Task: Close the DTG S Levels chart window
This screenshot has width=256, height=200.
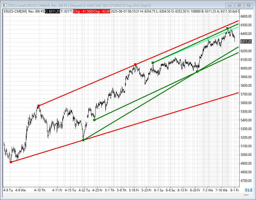Action: point(248,5)
